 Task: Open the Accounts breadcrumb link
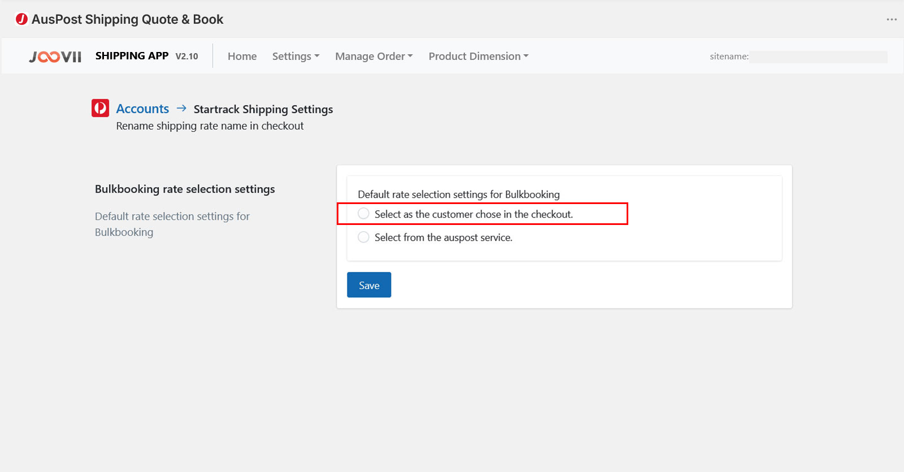pos(142,109)
